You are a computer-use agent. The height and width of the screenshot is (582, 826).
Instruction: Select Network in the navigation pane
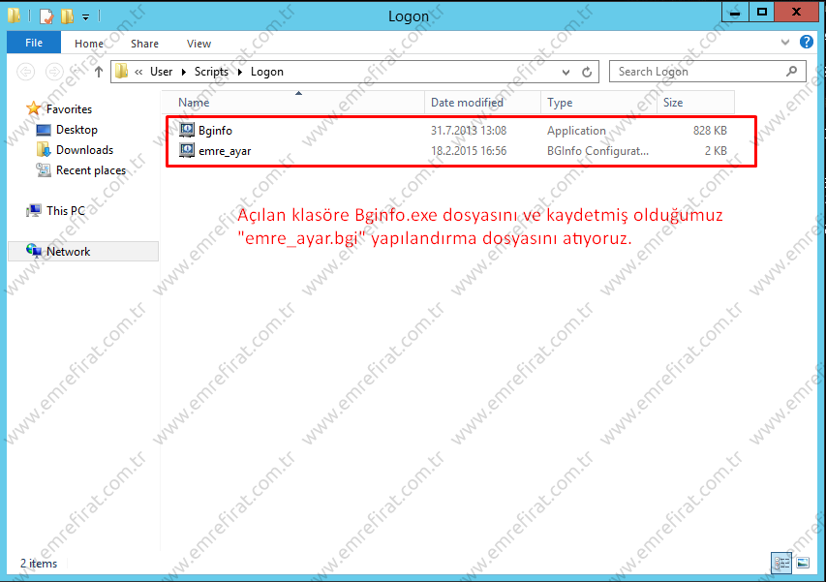(68, 252)
